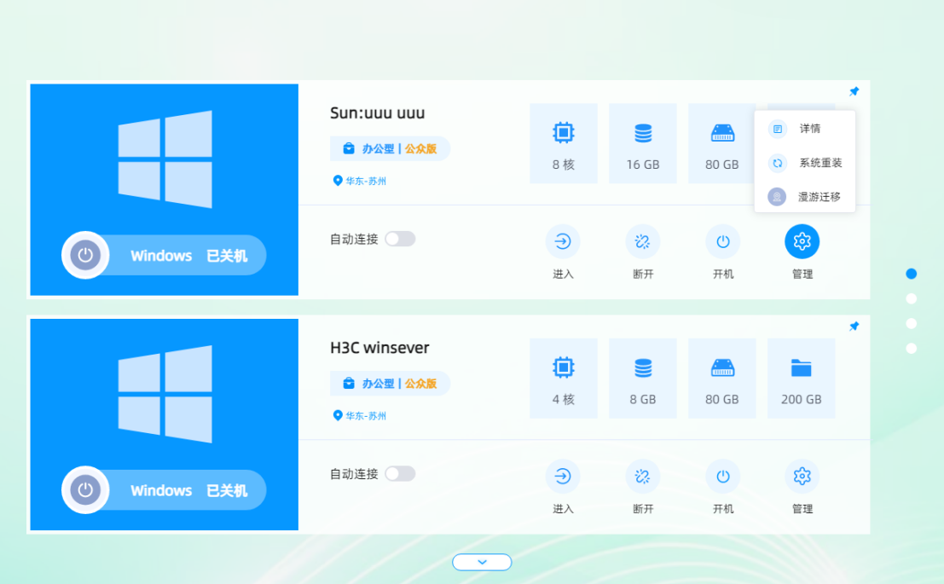Click 8 核 CPU tile of Sun:uuu uuu
The height and width of the screenshot is (584, 944).
pos(564,143)
